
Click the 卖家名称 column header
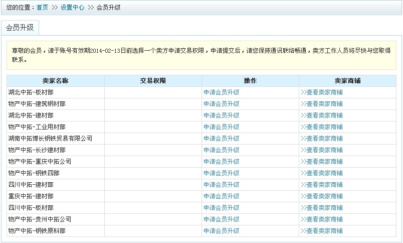(x=56, y=80)
